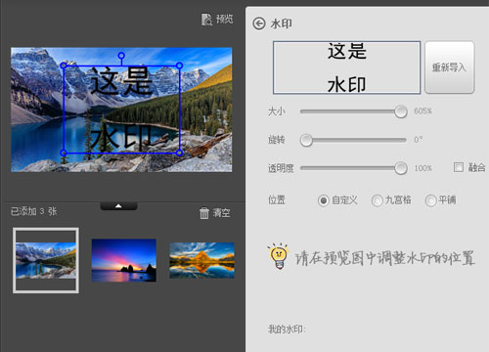Click the lightbulb tip icon
The image size is (489, 352).
(x=279, y=256)
